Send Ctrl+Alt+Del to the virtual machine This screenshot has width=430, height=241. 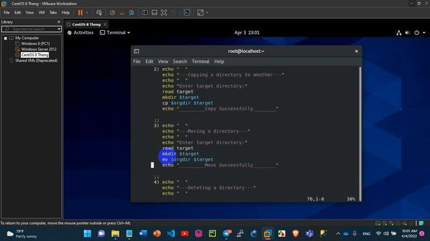pyautogui.click(x=99, y=13)
